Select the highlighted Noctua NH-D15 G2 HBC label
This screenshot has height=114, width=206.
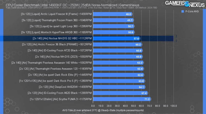62,38
